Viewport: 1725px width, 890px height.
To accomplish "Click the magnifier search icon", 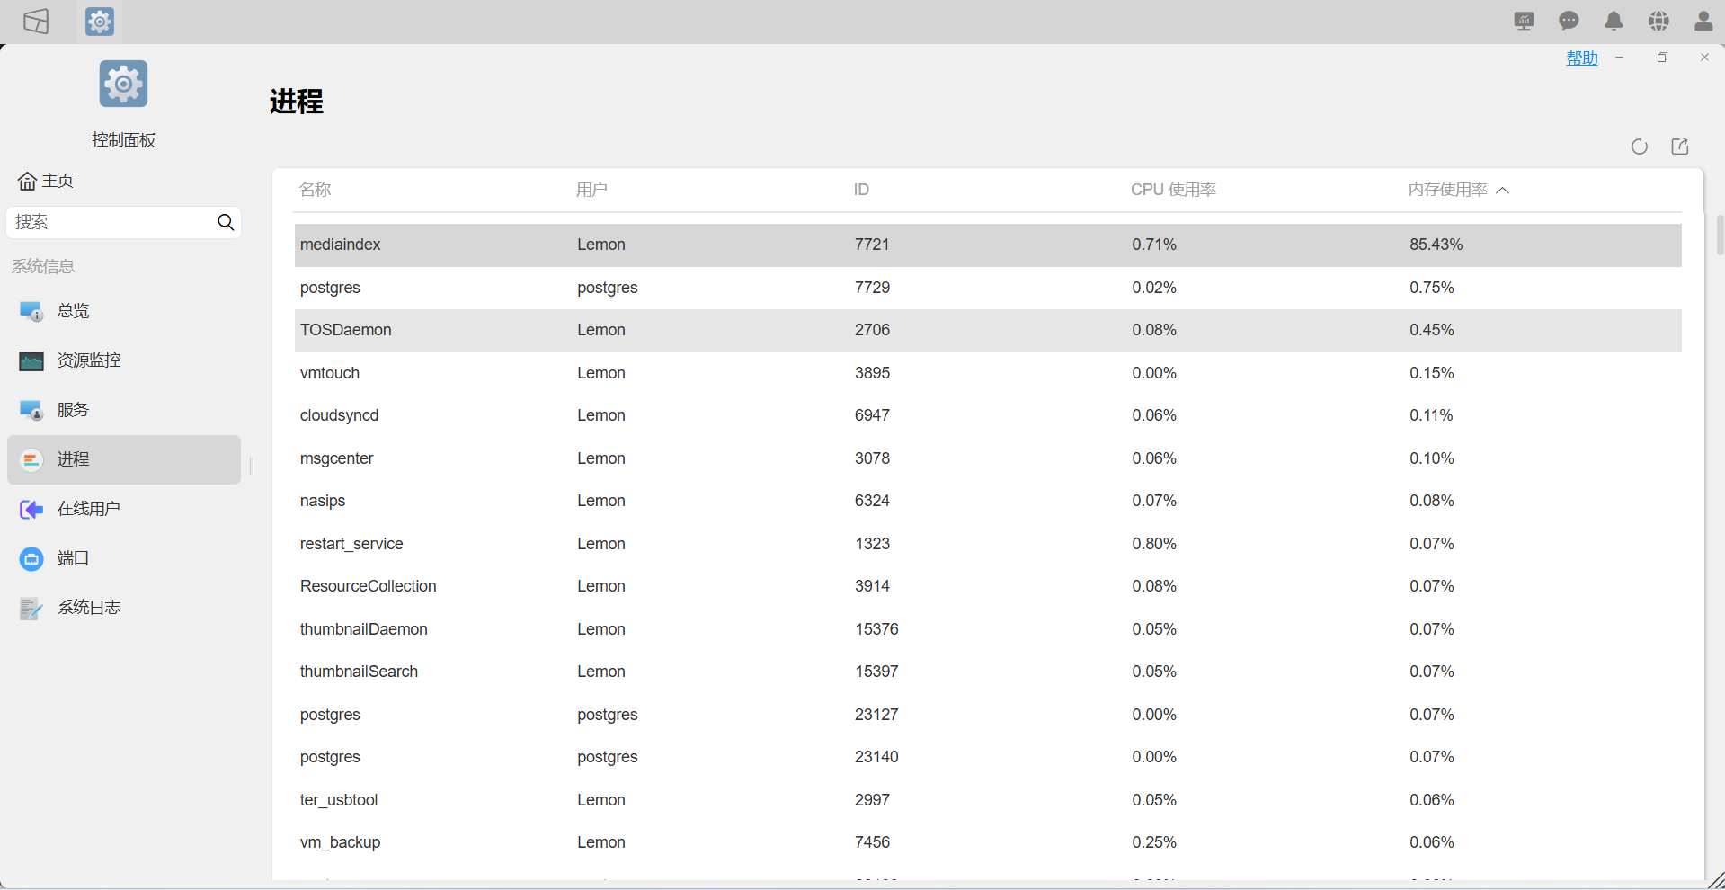I will (x=226, y=222).
